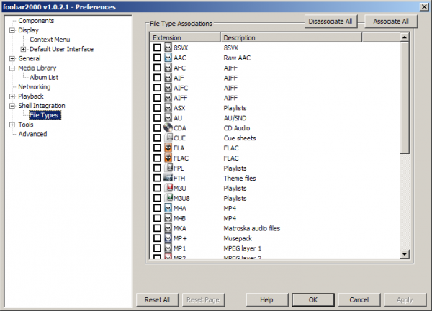Open the Networking preferences page
Screen dimensions: 432x311
pos(34,86)
